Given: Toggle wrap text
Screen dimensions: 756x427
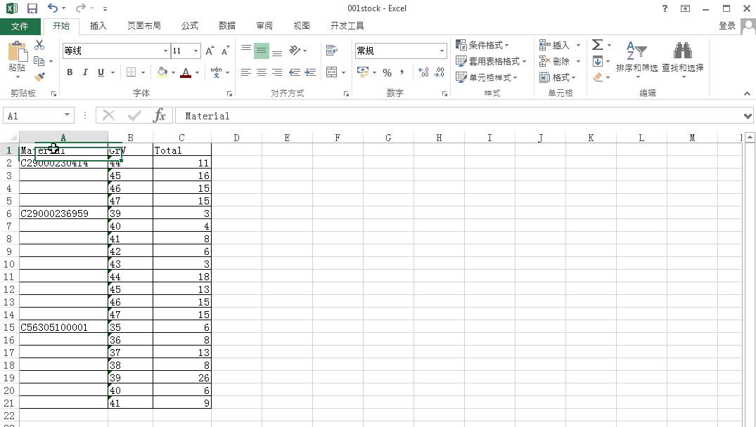Looking at the screenshot, I should [332, 50].
